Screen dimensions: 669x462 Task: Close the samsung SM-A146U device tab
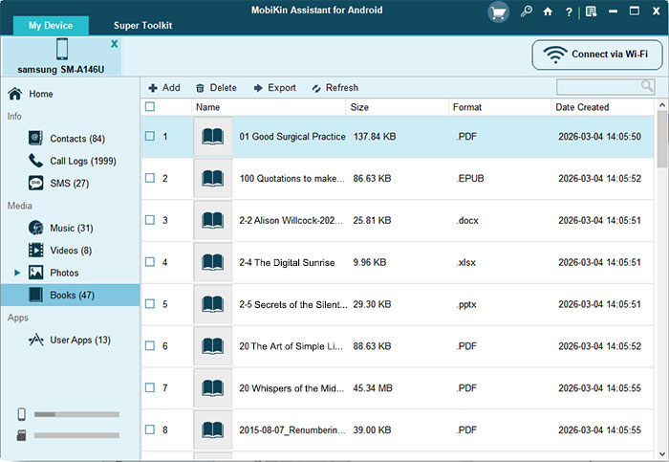point(115,44)
